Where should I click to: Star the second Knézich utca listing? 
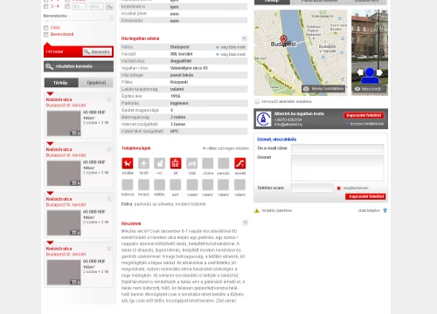[x=109, y=149]
